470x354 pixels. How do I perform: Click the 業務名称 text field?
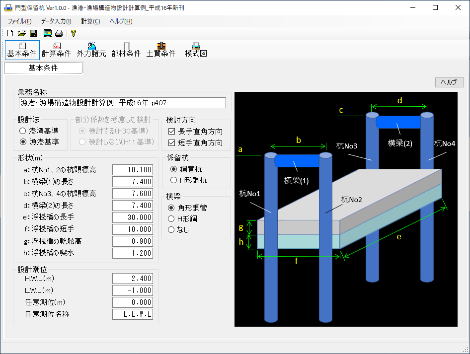pos(122,103)
